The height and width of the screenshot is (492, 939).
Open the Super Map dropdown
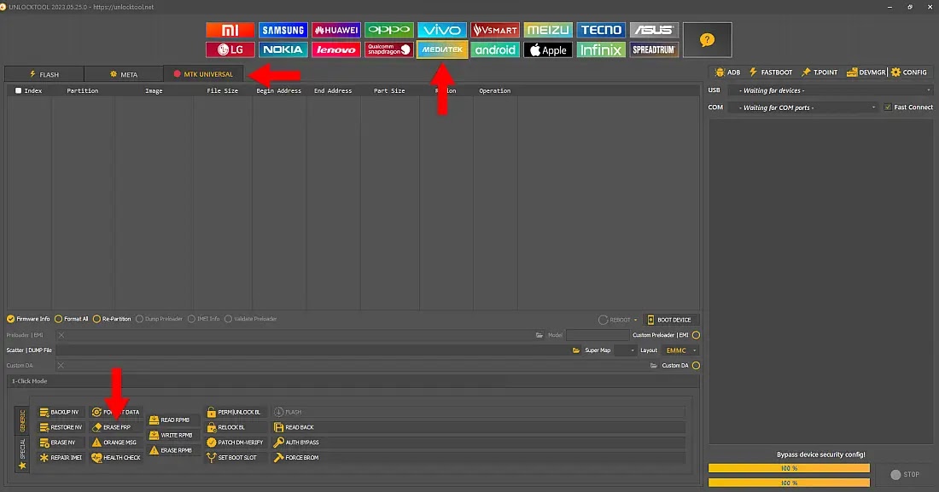pyautogui.click(x=624, y=350)
